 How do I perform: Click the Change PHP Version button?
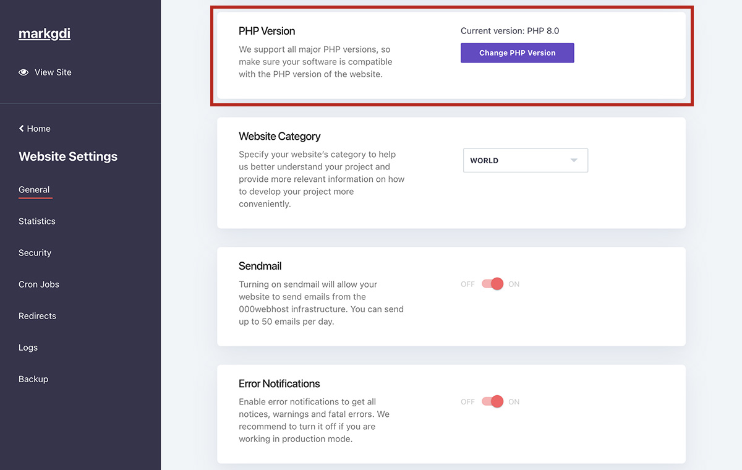518,53
